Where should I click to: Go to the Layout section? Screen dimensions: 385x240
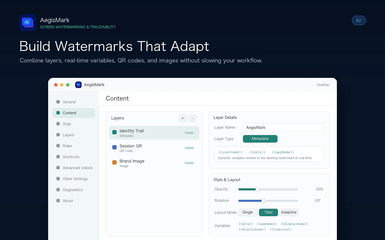[74, 135]
